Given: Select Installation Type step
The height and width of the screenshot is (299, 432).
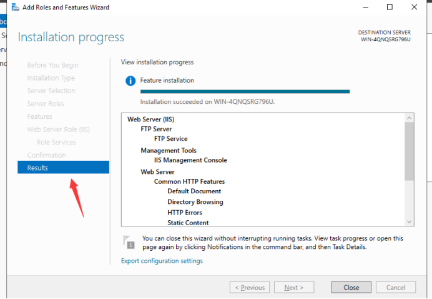Looking at the screenshot, I should [x=51, y=78].
